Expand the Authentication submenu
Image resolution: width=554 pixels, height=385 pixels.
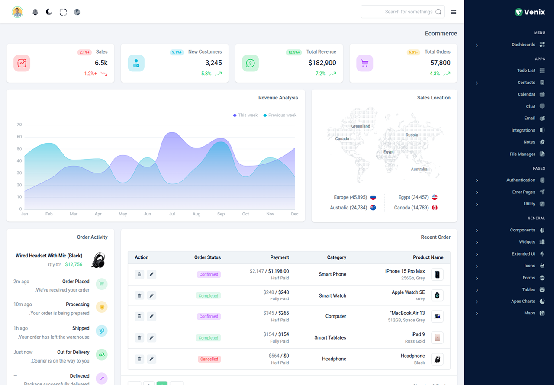click(x=521, y=180)
